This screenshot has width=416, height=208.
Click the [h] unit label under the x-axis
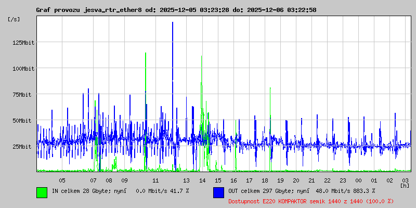pyautogui.click(x=405, y=185)
